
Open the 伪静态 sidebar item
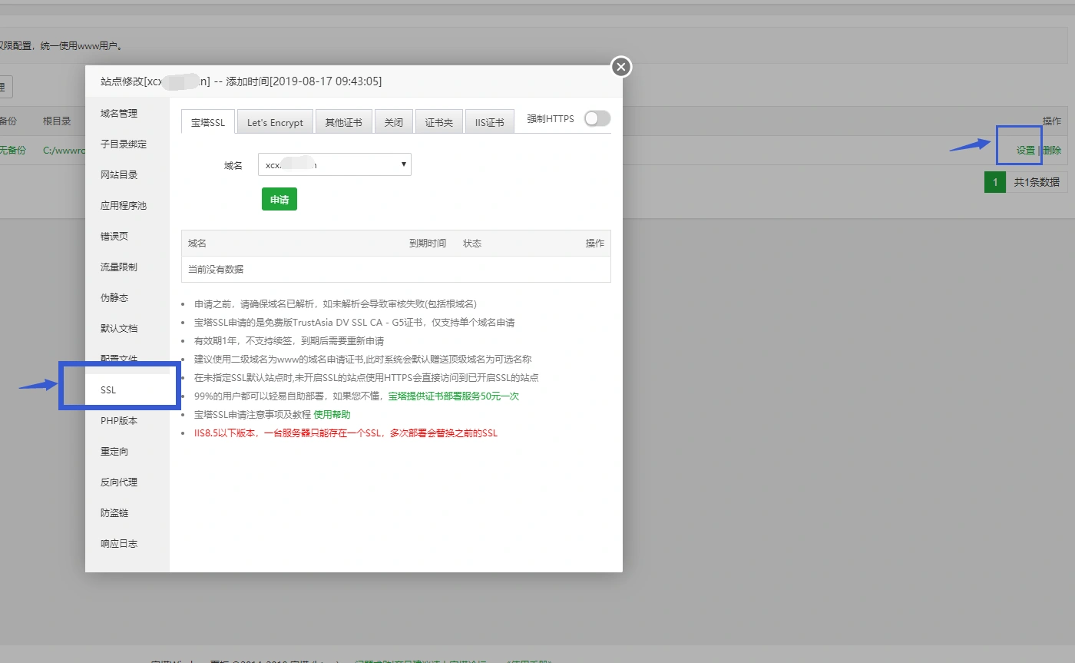coord(114,298)
